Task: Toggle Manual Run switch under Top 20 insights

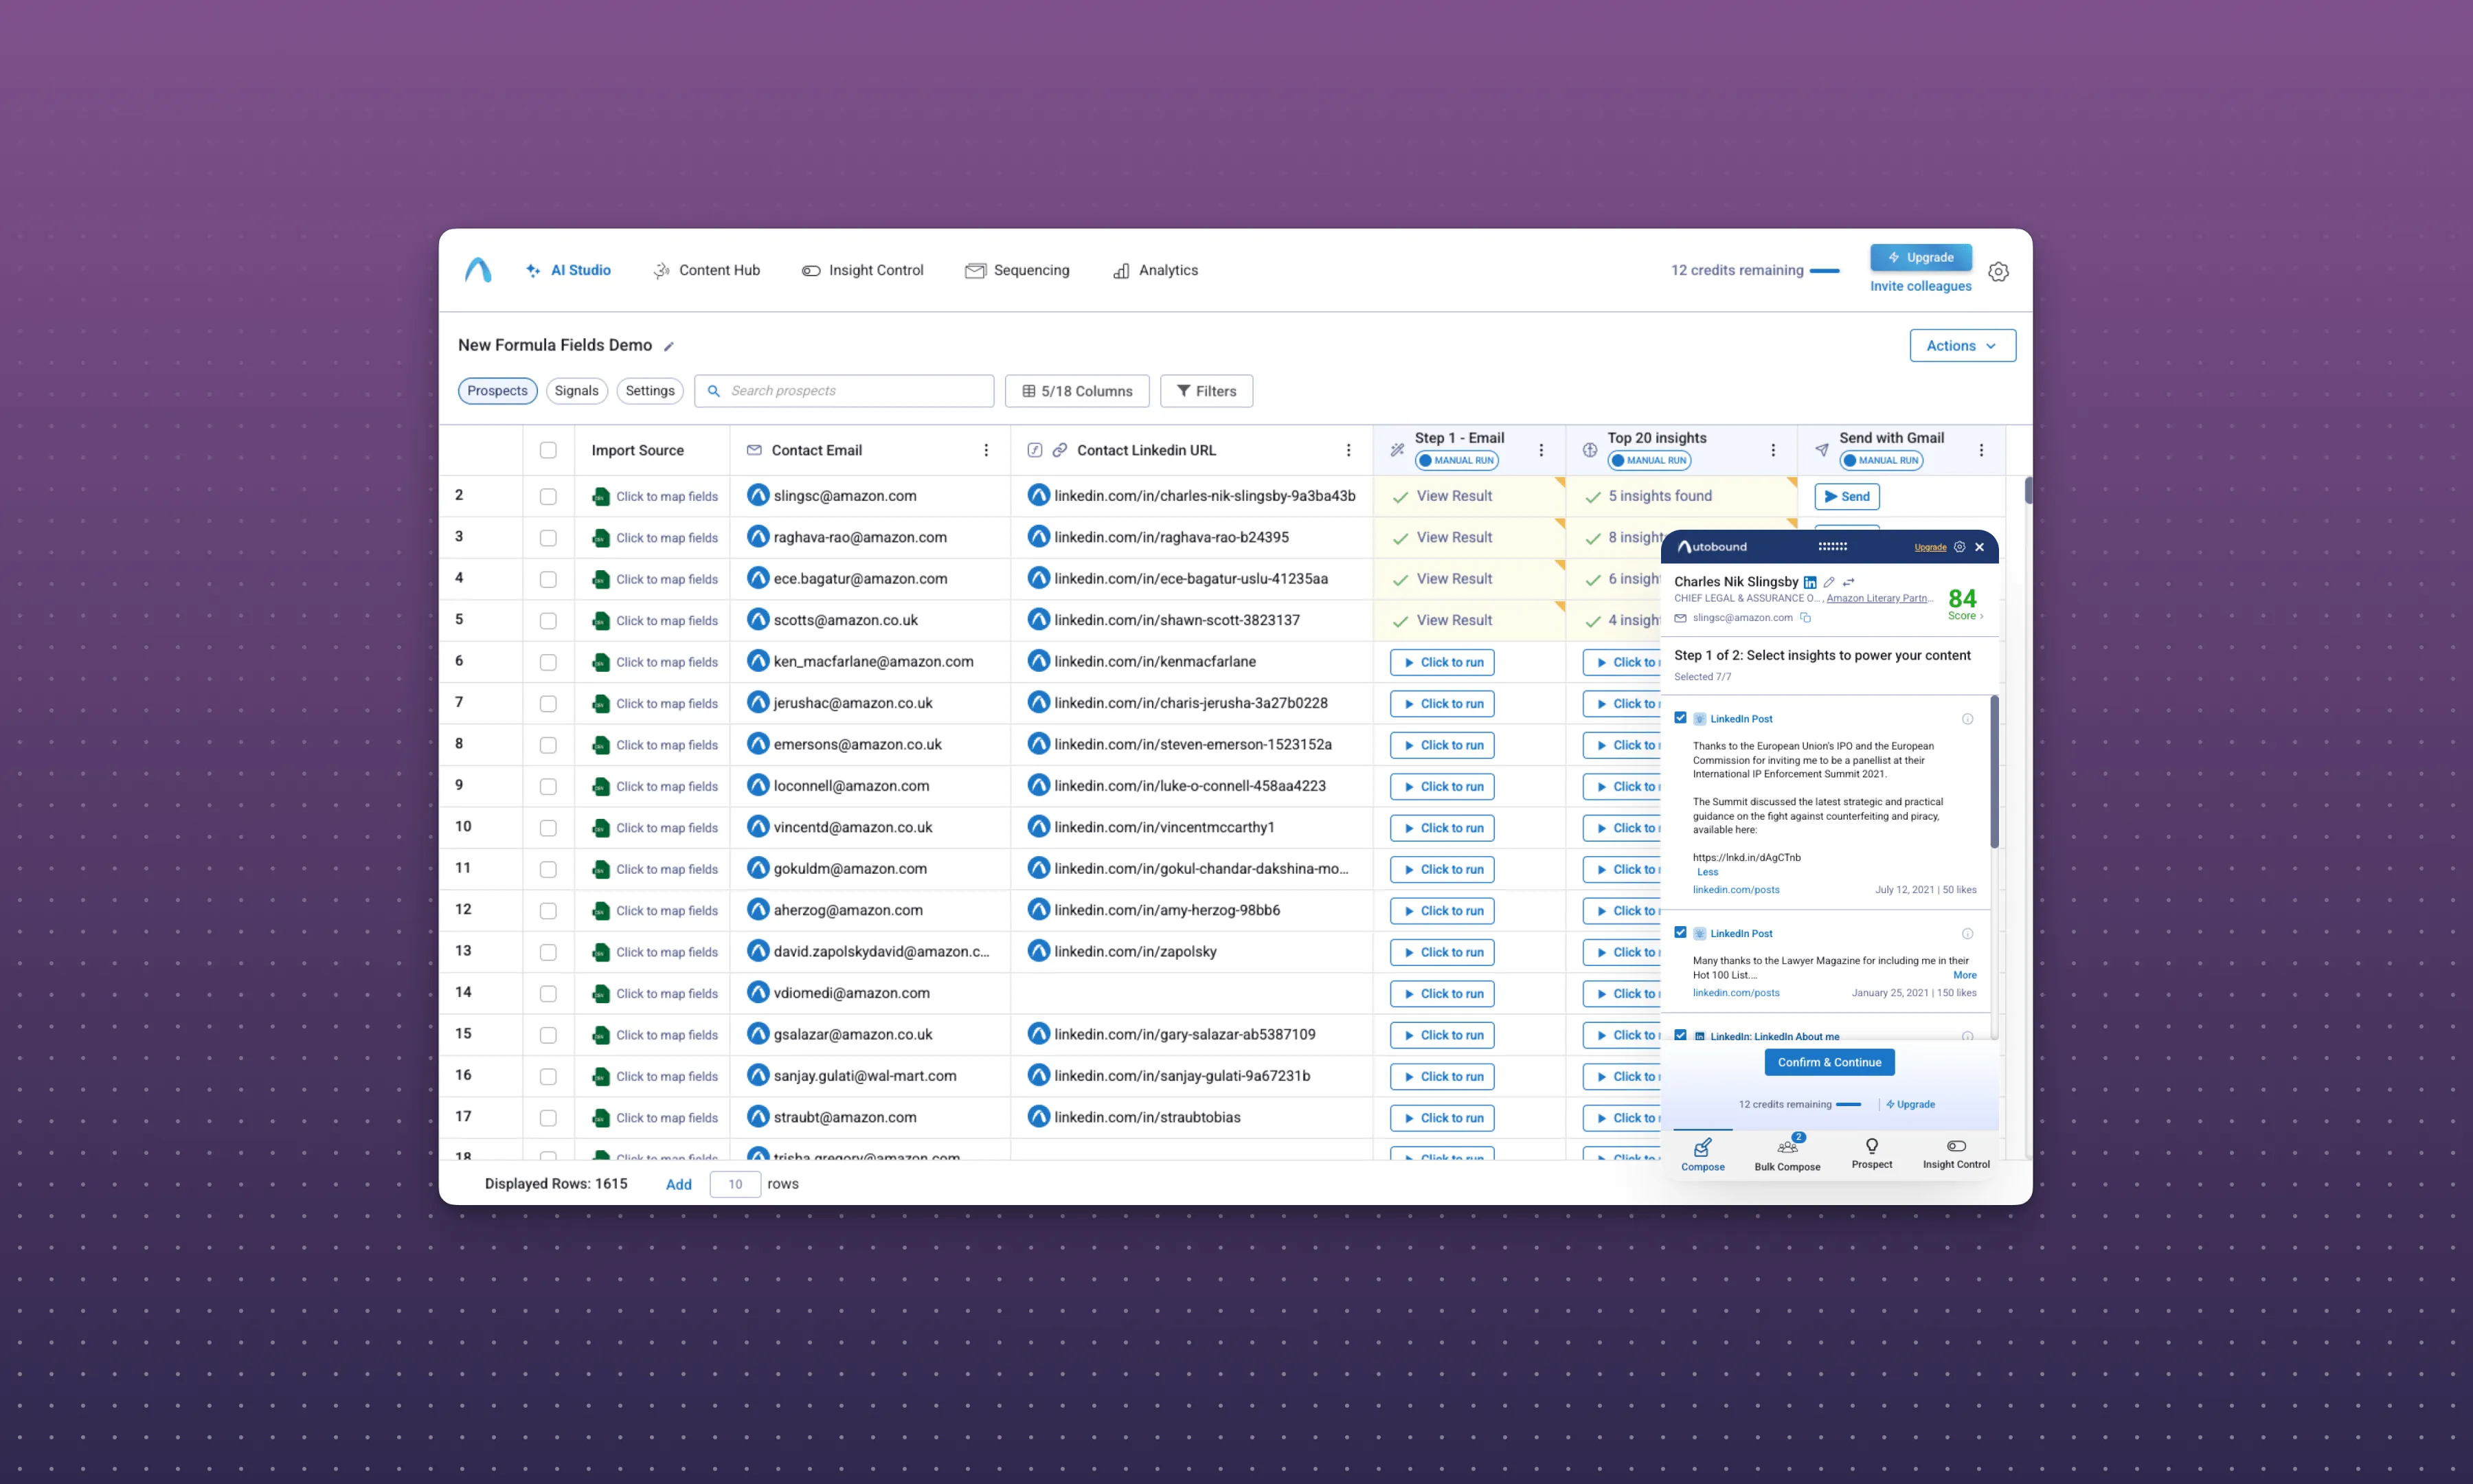Action: click(1649, 461)
